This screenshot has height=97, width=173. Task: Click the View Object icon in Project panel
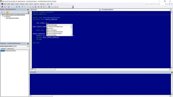click(x=4, y=12)
